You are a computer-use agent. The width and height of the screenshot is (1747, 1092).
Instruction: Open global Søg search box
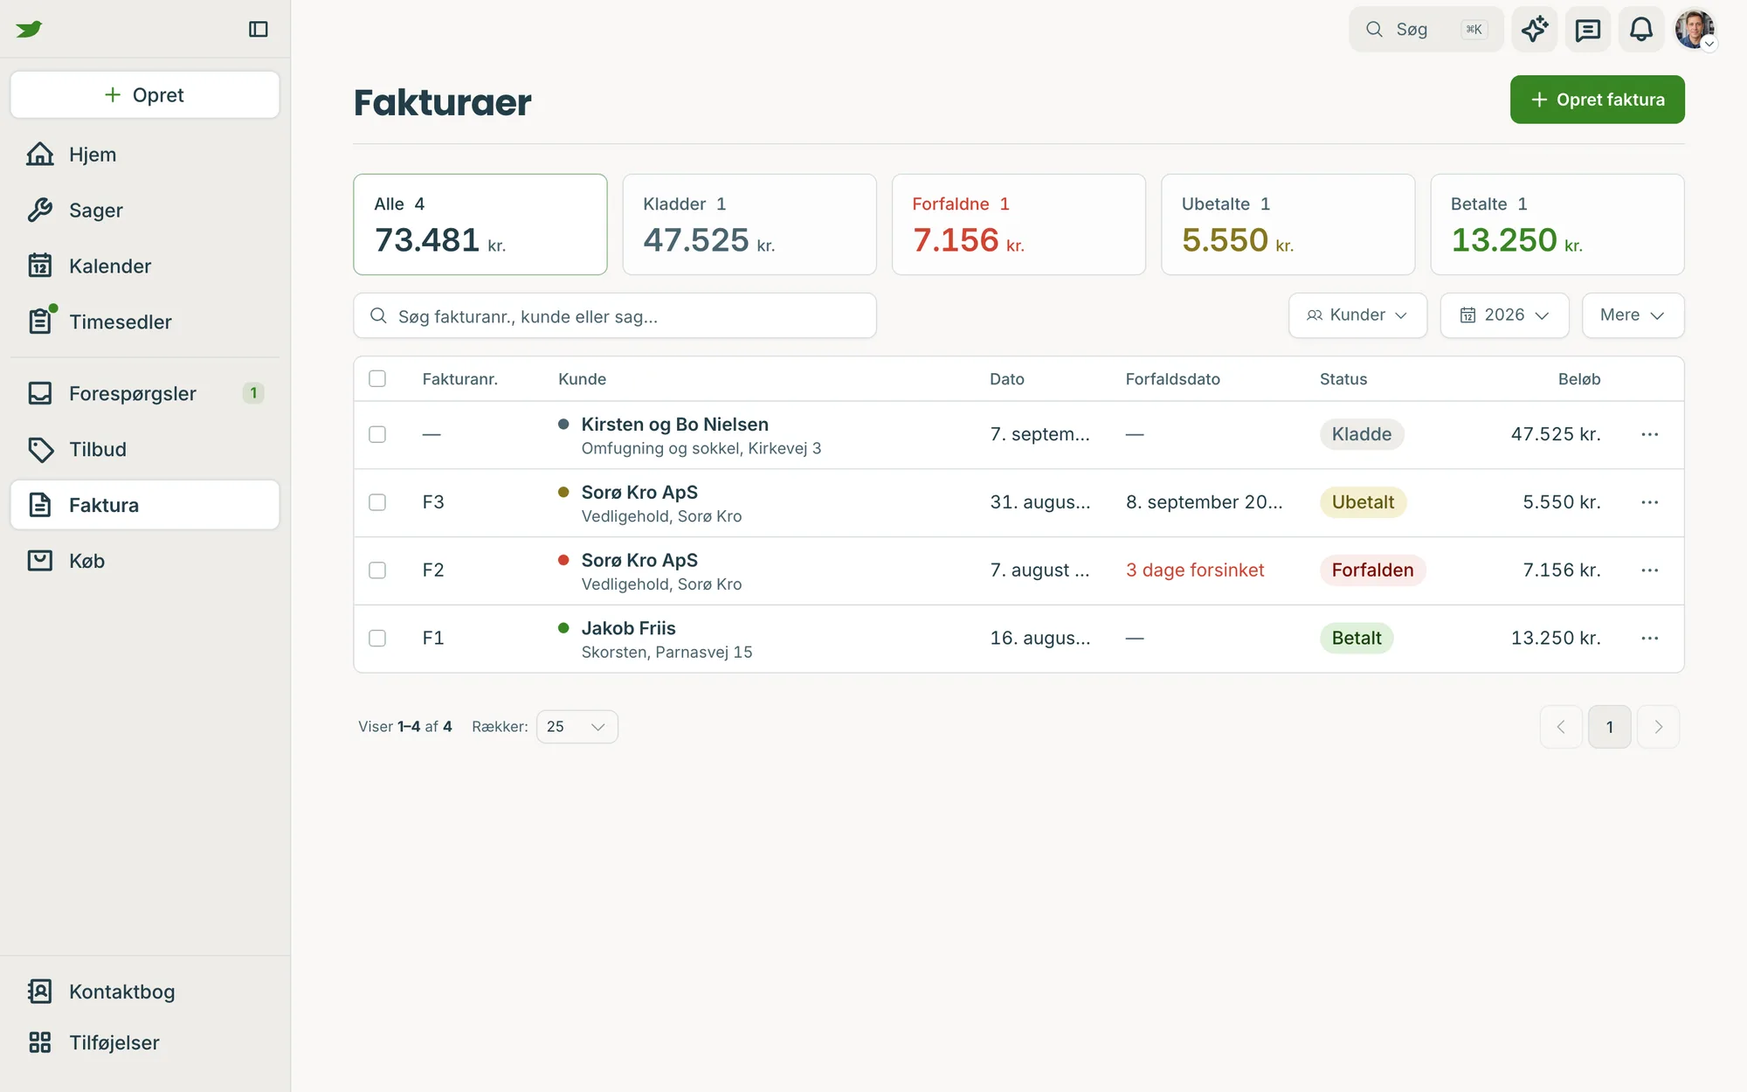[x=1426, y=29]
